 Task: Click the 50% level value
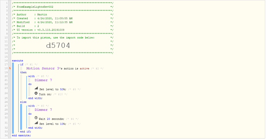click(62, 89)
